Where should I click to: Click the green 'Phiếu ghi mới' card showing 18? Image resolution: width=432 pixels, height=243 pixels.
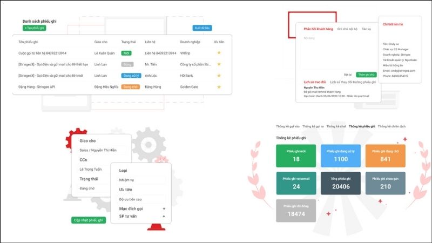[x=296, y=156]
